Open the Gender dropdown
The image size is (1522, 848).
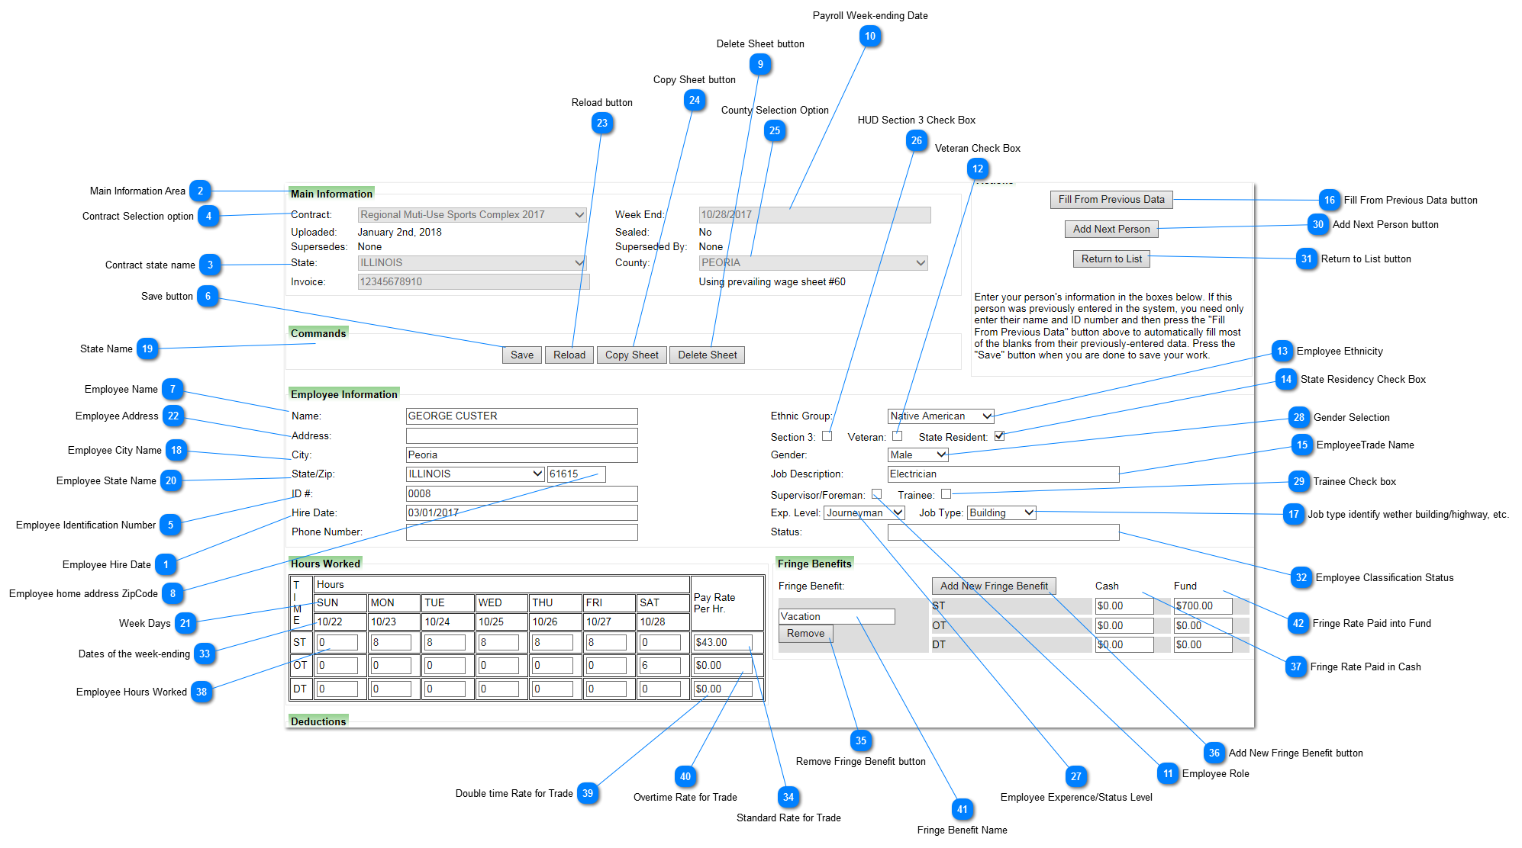pyautogui.click(x=918, y=455)
